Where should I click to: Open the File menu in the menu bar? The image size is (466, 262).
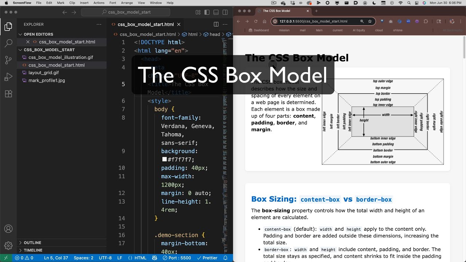pos(39,3)
